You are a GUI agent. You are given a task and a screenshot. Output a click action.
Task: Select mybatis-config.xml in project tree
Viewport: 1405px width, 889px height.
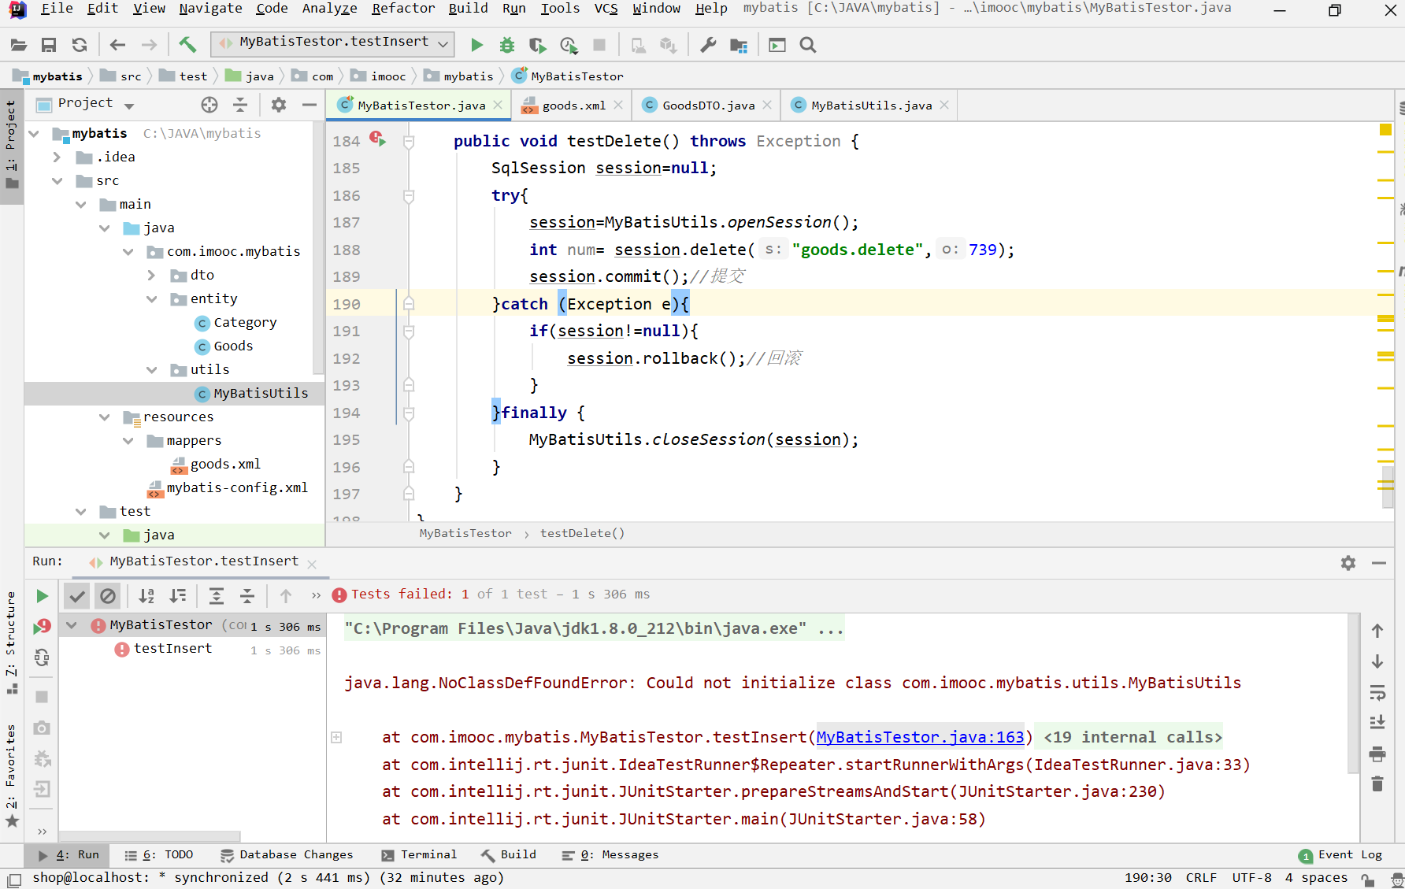[x=236, y=487]
